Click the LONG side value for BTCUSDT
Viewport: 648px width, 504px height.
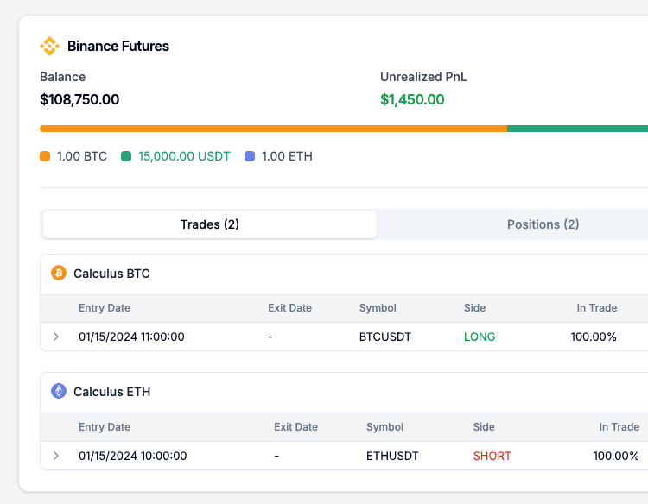coord(480,337)
